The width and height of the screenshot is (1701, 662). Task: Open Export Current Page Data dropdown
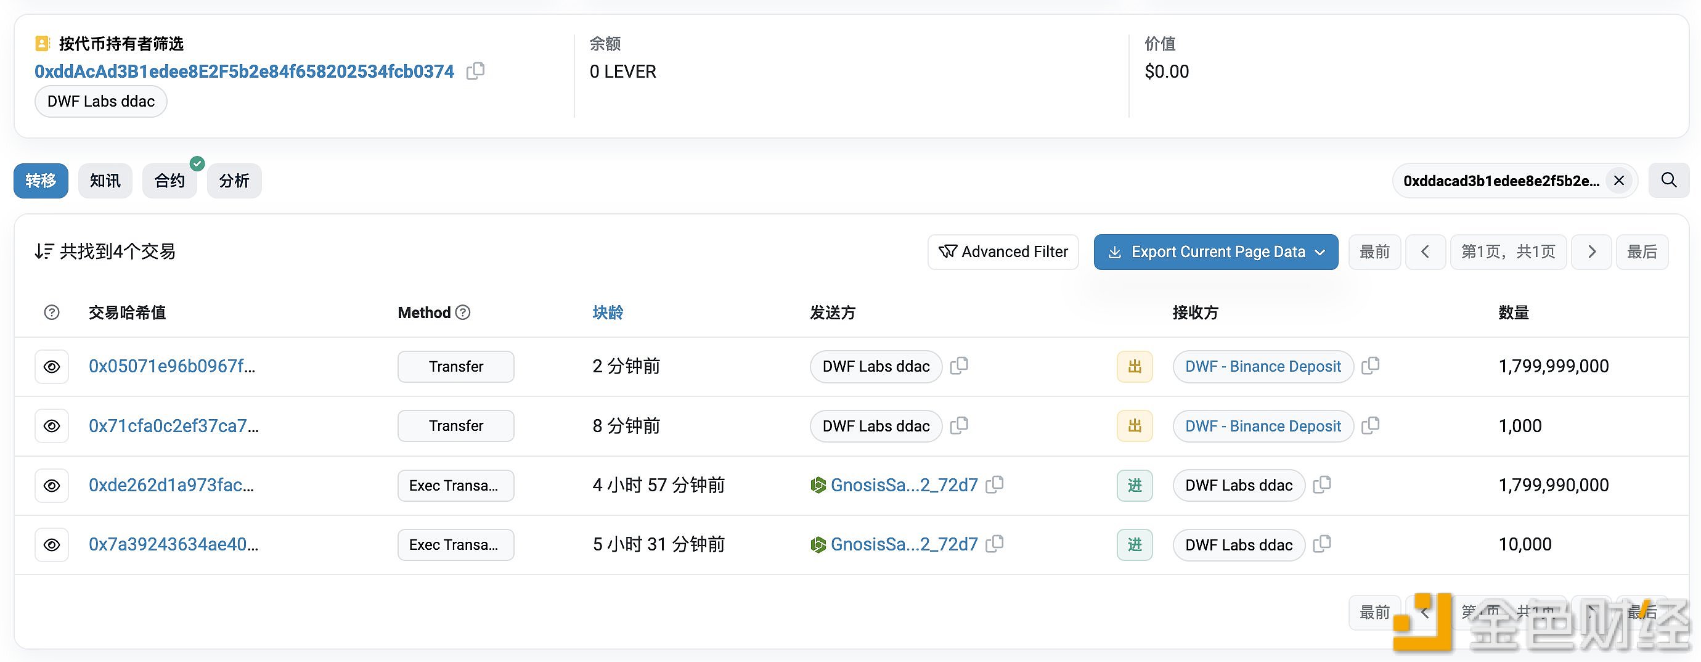1215,251
